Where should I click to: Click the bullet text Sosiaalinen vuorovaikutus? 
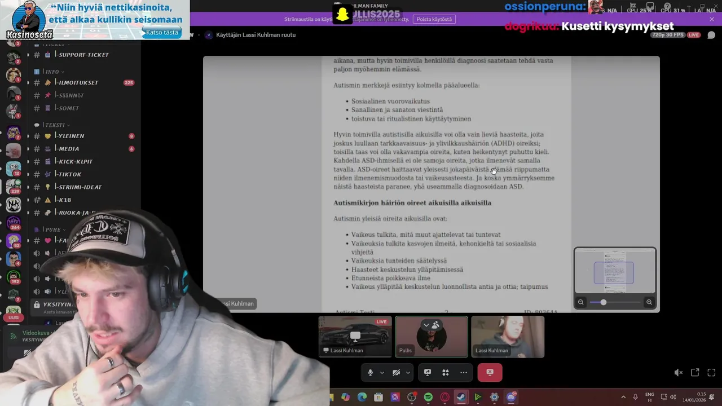point(390,101)
